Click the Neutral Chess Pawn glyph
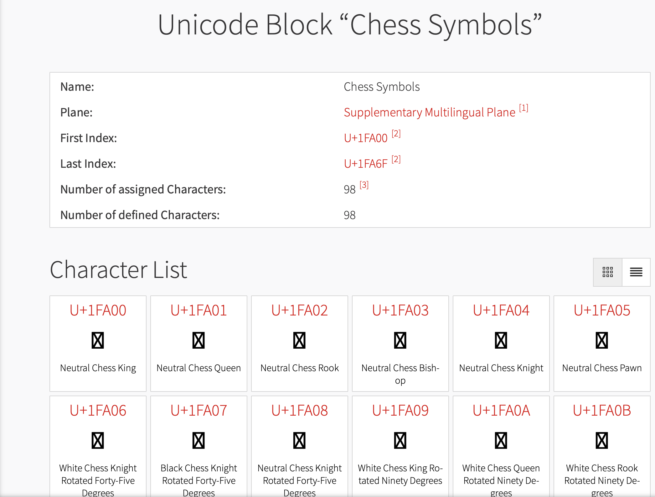 tap(602, 341)
